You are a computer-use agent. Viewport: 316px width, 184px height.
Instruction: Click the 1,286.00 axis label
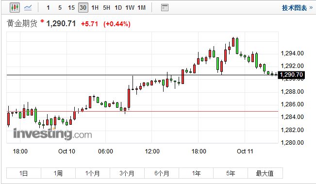(292, 104)
